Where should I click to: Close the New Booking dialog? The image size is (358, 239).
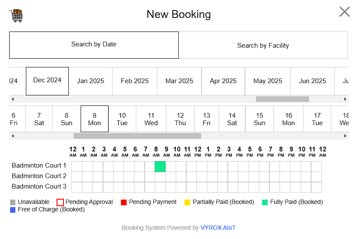coord(344,12)
